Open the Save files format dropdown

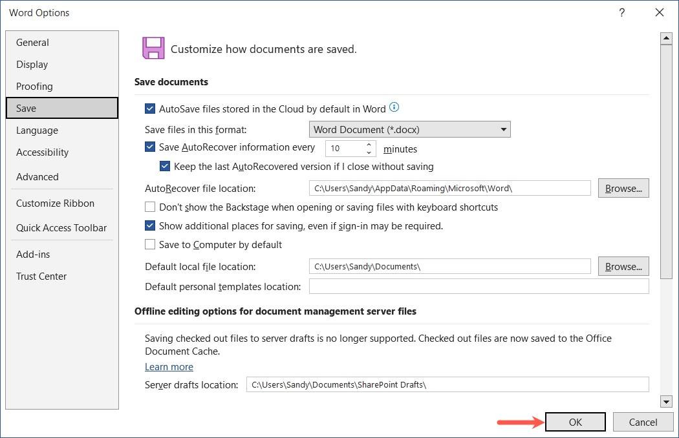pyautogui.click(x=503, y=129)
